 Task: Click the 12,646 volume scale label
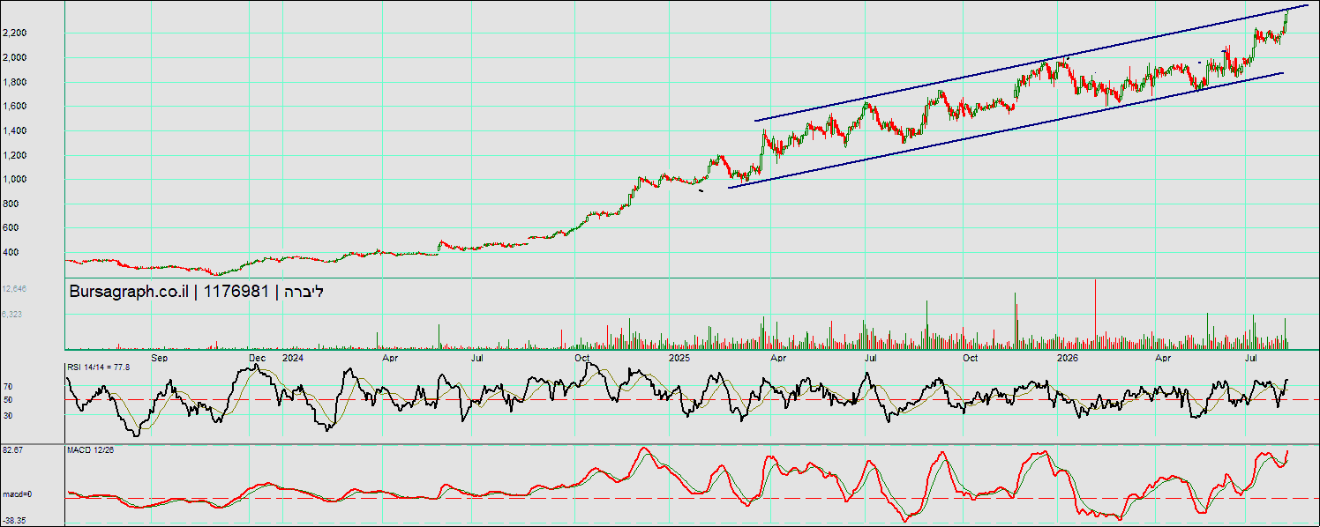[14, 288]
